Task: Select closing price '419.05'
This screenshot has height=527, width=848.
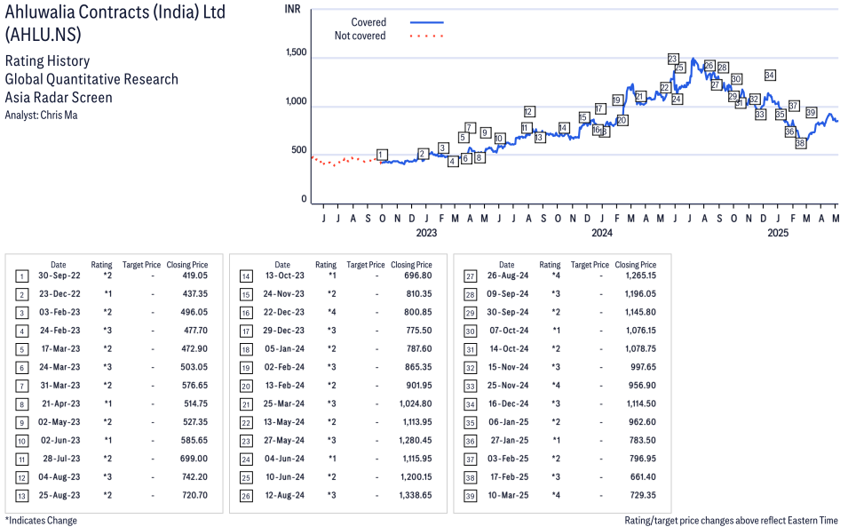Action: point(194,275)
